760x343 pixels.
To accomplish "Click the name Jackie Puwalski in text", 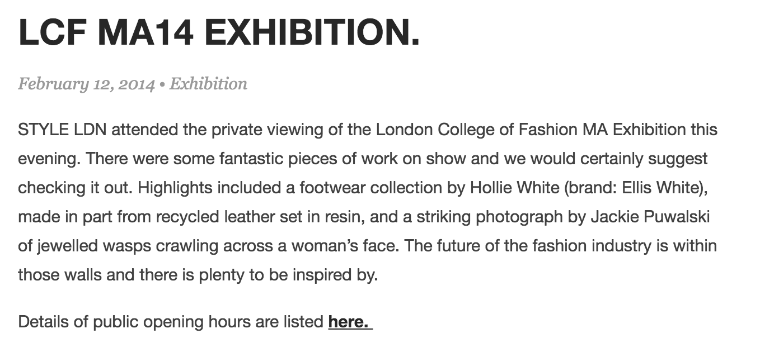I will tap(650, 217).
